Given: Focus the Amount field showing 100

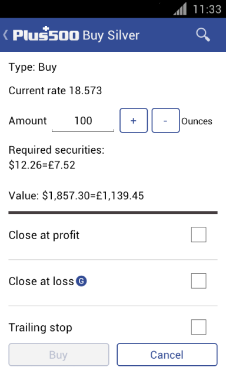Looking at the screenshot, I should [83, 121].
